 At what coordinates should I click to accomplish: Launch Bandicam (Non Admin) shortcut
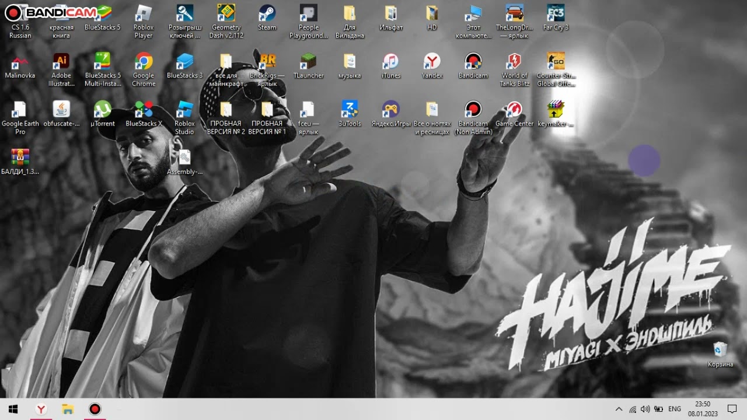[473, 118]
